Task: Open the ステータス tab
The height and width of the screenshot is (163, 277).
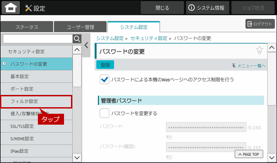Action: [x=27, y=27]
